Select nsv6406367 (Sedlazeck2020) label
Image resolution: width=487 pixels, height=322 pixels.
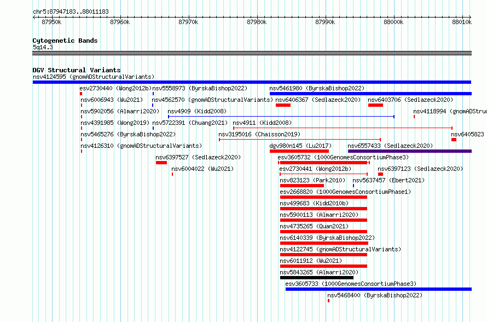[x=318, y=100]
